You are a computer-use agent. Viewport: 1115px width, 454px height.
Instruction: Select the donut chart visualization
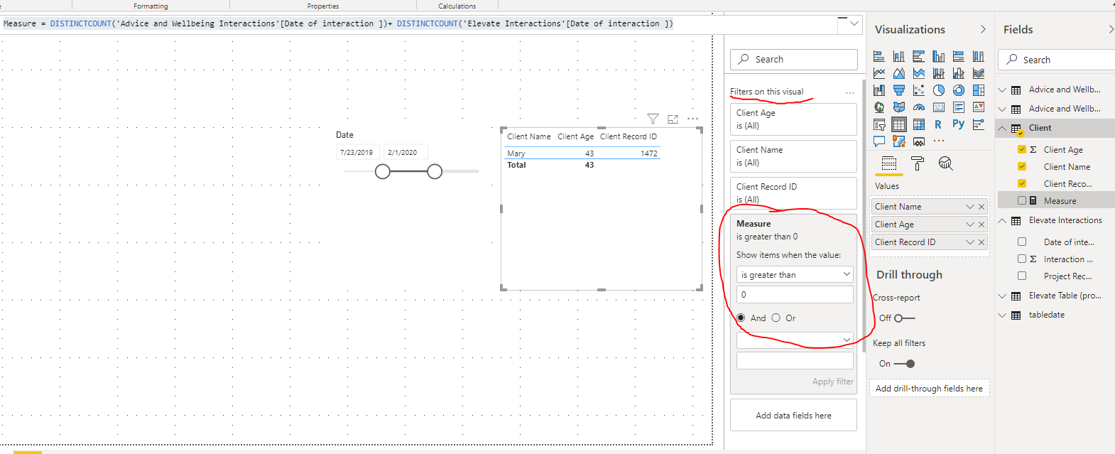click(x=959, y=90)
